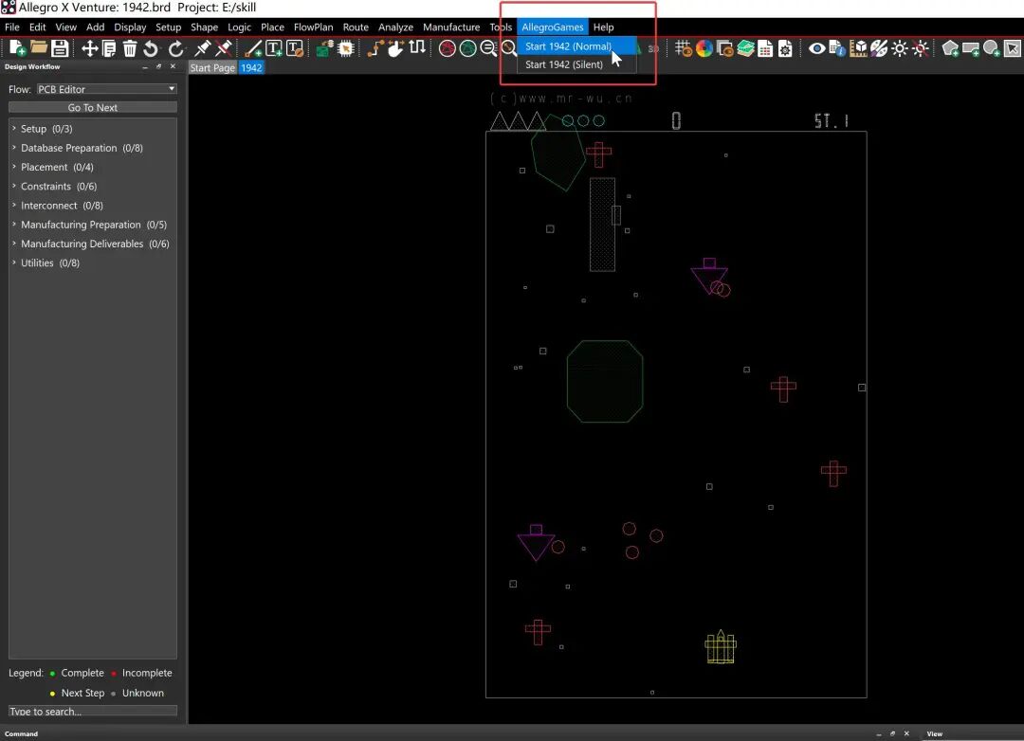Open the Flow PCB Editor dropdown
This screenshot has width=1024, height=741.
[x=106, y=89]
